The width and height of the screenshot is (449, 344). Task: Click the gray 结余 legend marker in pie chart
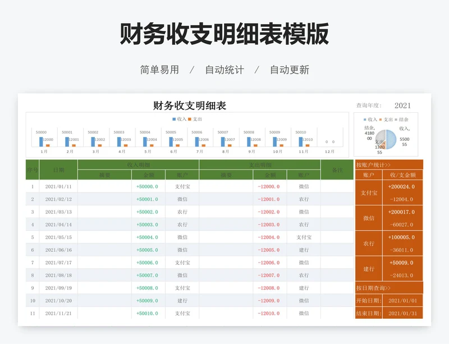[x=396, y=120]
